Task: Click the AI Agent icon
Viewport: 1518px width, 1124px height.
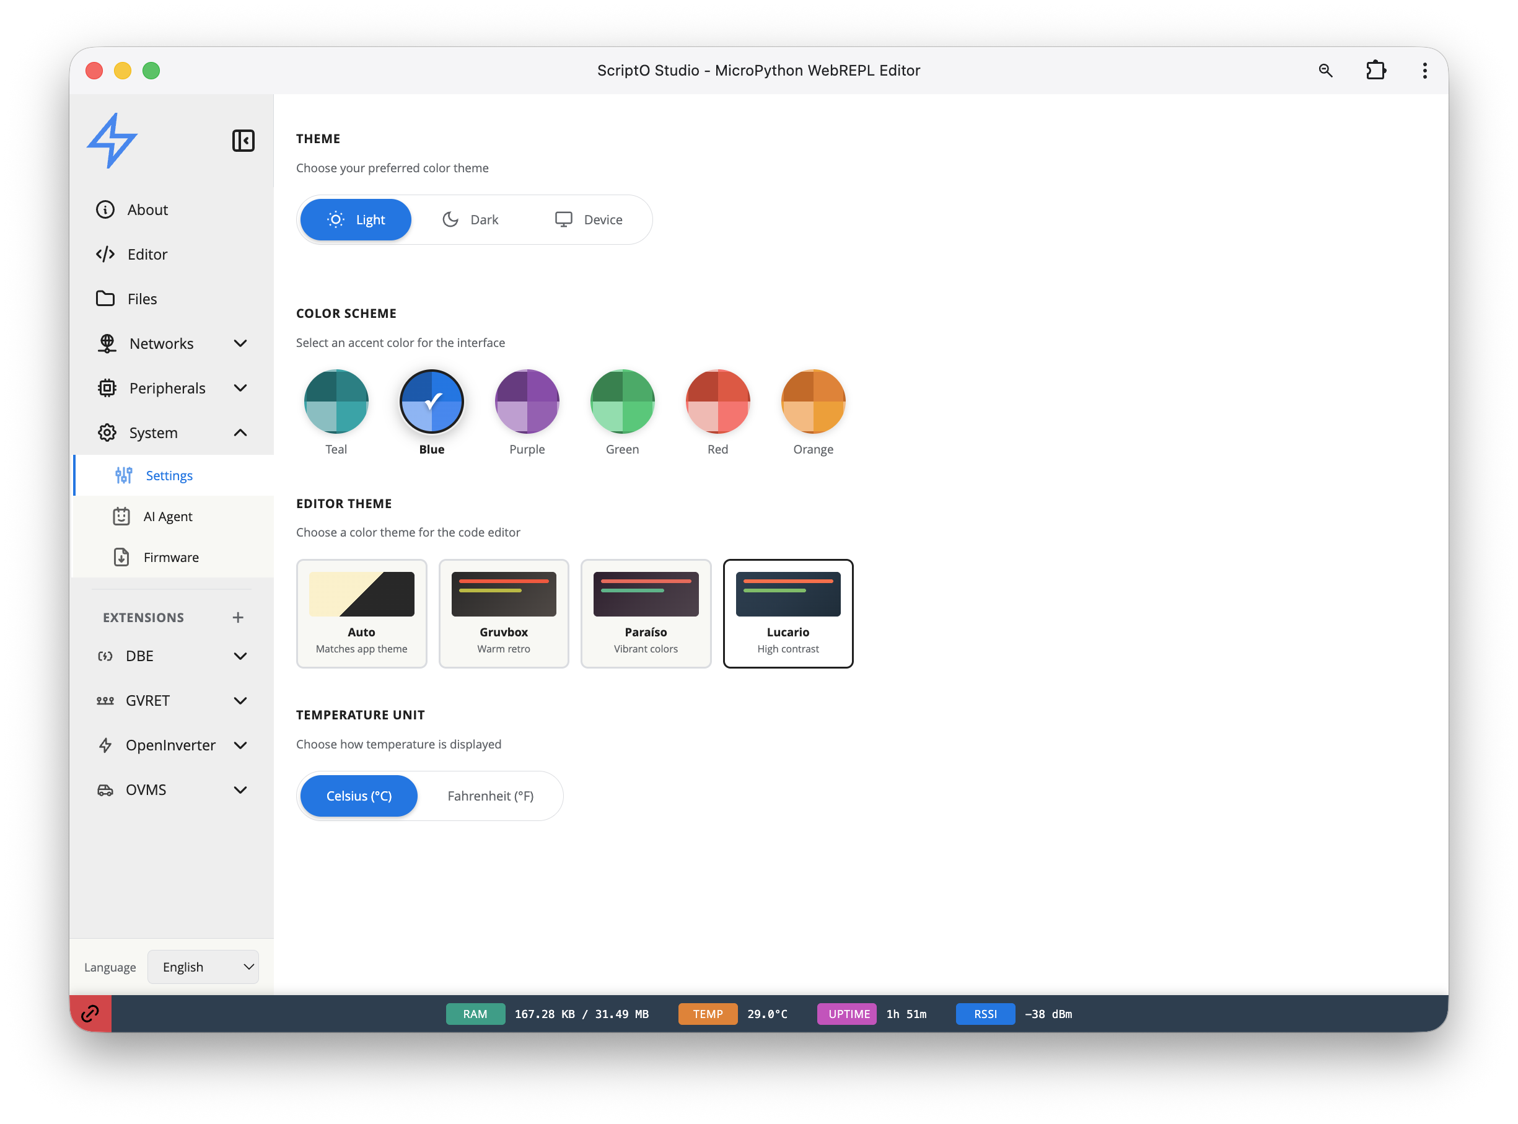Action: pos(122,516)
